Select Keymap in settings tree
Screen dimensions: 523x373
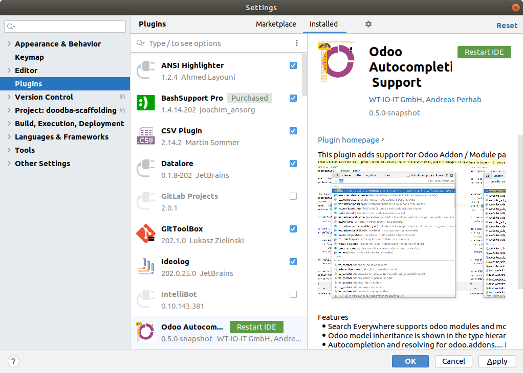coord(29,57)
